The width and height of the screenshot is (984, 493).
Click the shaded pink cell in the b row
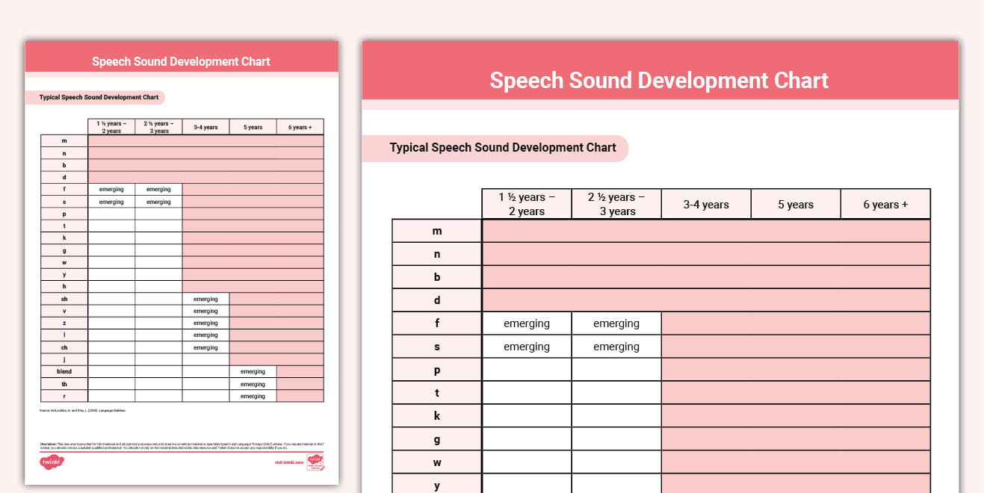705,276
